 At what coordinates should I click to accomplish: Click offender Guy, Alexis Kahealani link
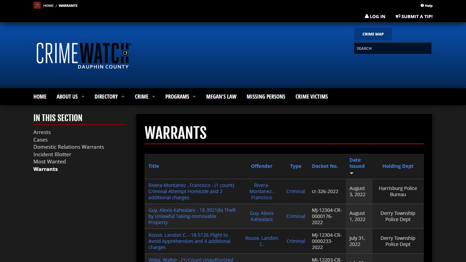(x=262, y=216)
